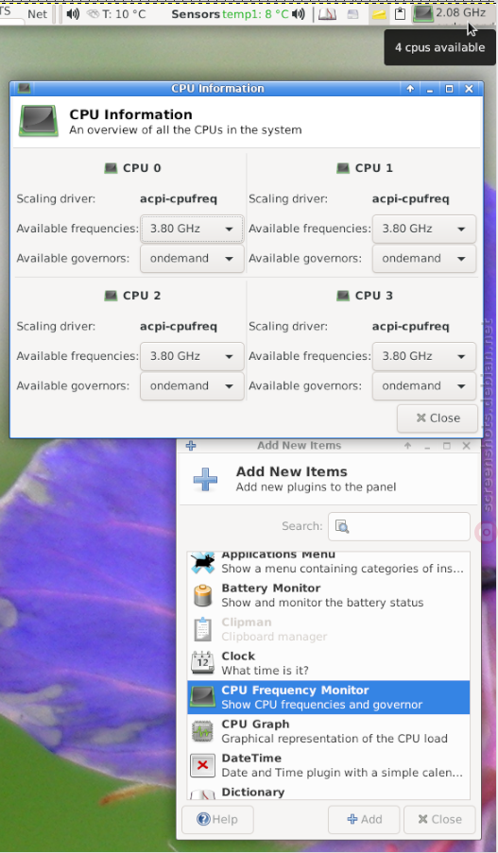
Task: Click the CPU Frequency Monitor chip icon in list
Action: pos(202,697)
